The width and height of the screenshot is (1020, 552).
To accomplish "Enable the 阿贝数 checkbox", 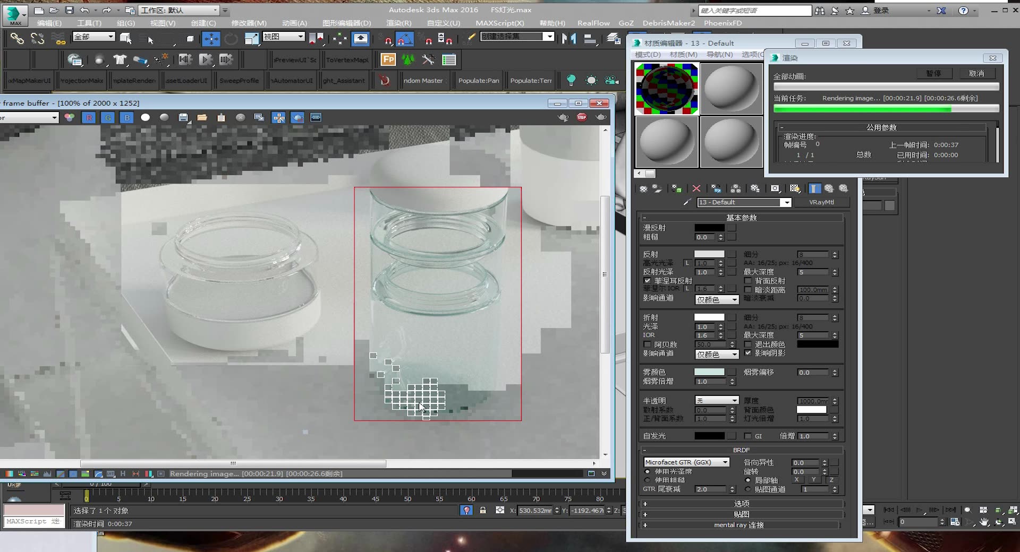I will [647, 344].
